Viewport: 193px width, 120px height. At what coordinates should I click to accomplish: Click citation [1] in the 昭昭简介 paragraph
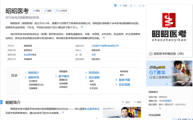pos(63,112)
